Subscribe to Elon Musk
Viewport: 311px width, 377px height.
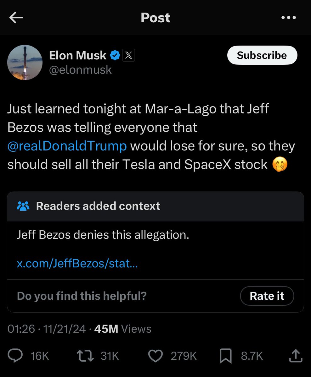262,55
